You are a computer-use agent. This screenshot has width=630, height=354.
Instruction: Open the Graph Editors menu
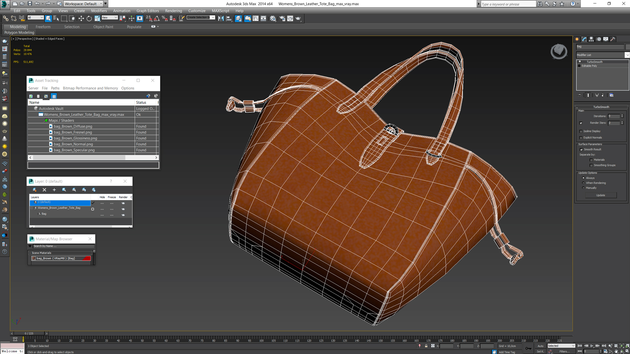tap(148, 11)
